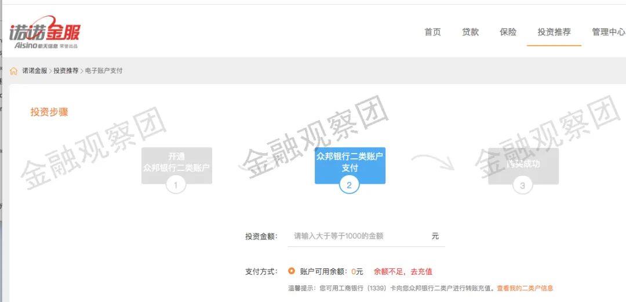The height and width of the screenshot is (302, 626).
Task: Go to the 保险 menu item
Action: [508, 32]
